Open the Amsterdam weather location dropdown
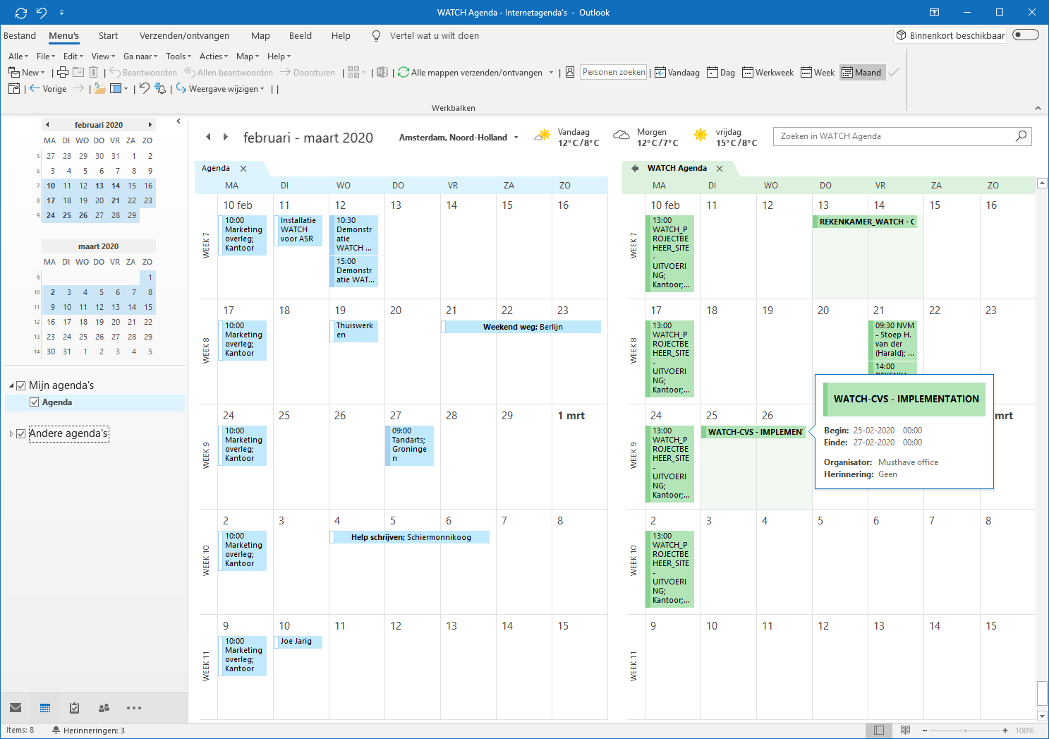The image size is (1049, 739). point(516,138)
